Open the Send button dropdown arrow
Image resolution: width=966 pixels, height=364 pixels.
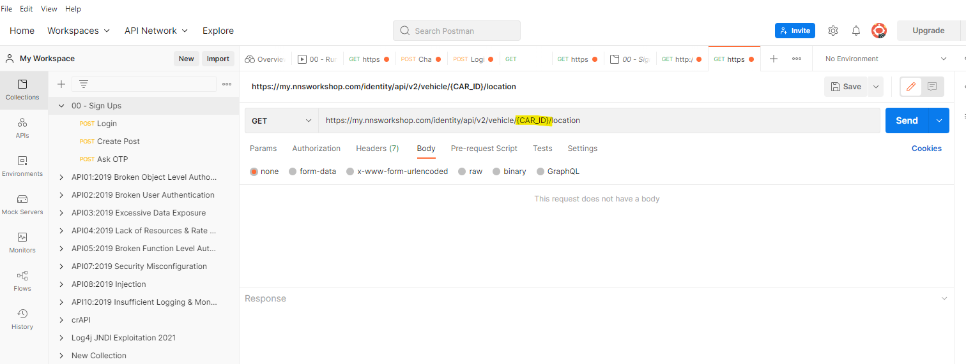[x=939, y=120]
